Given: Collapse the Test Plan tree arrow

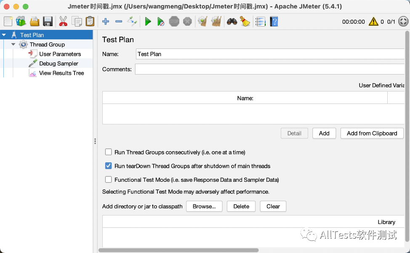Looking at the screenshot, I should click(x=4, y=35).
